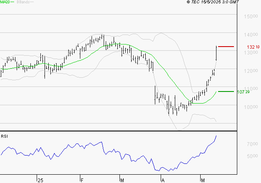This screenshot has width=261, height=183.
Task: Click the TEC 15/5/2025 copyright timestamp
Action: click(x=213, y=2)
